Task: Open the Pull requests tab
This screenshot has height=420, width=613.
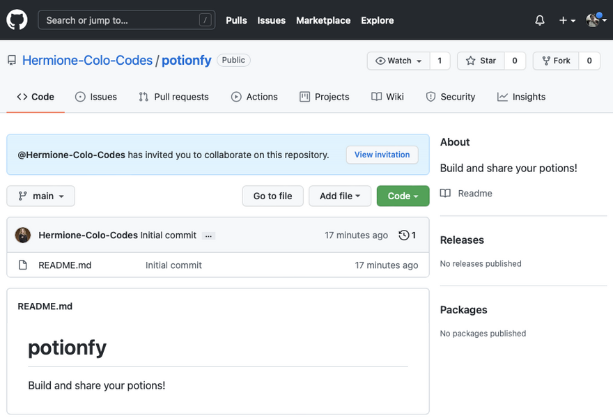Action: (x=173, y=97)
